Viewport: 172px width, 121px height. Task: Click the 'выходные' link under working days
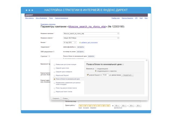pos(86,108)
